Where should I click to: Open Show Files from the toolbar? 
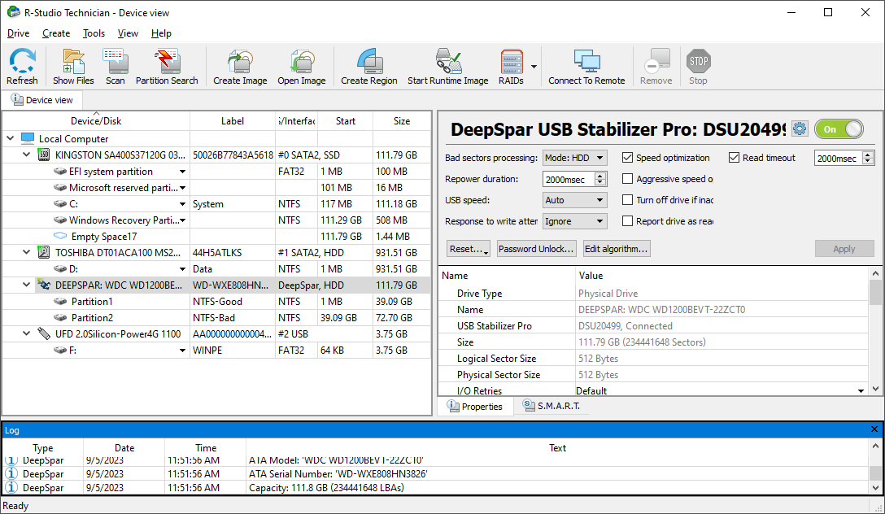click(73, 62)
